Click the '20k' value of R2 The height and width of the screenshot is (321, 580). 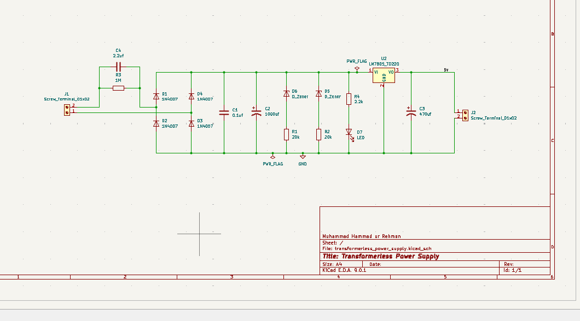coord(328,137)
